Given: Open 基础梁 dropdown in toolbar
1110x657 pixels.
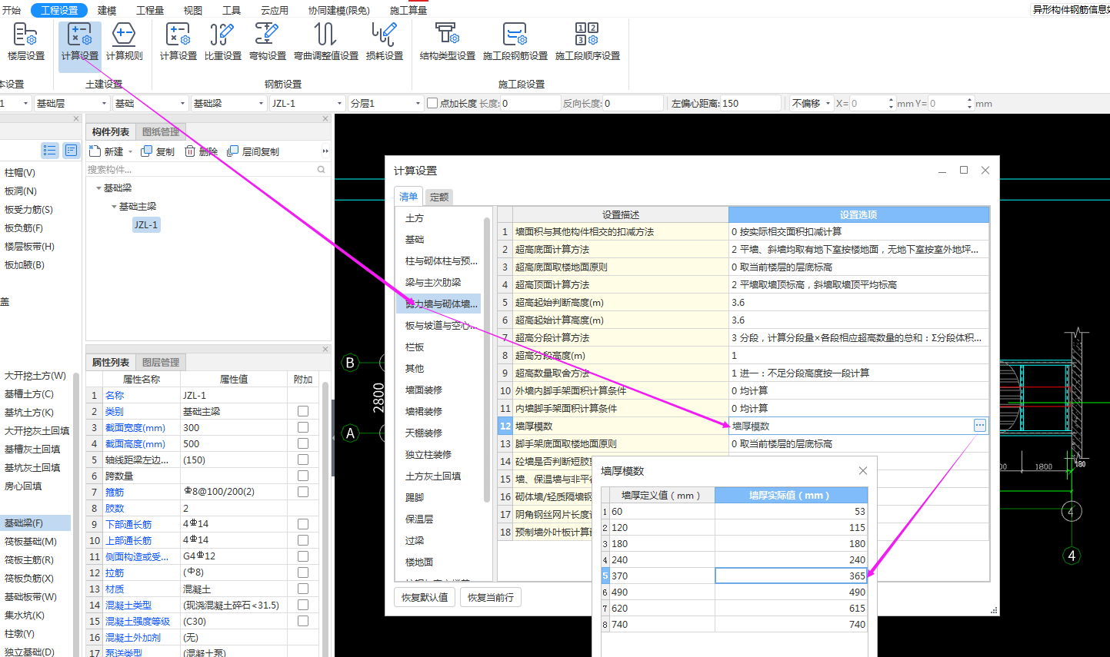Looking at the screenshot, I should (228, 103).
